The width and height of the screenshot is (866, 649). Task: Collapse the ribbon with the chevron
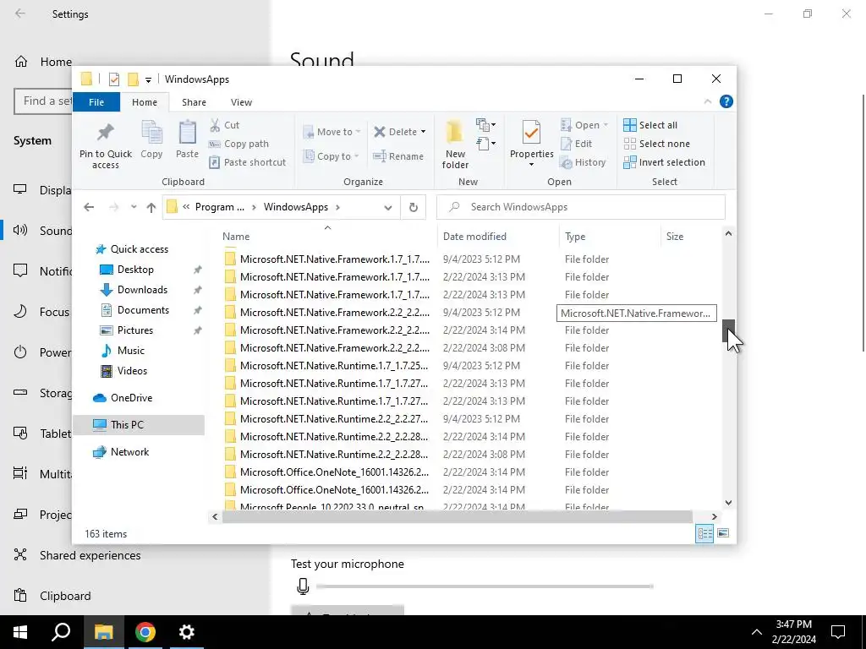click(x=708, y=101)
